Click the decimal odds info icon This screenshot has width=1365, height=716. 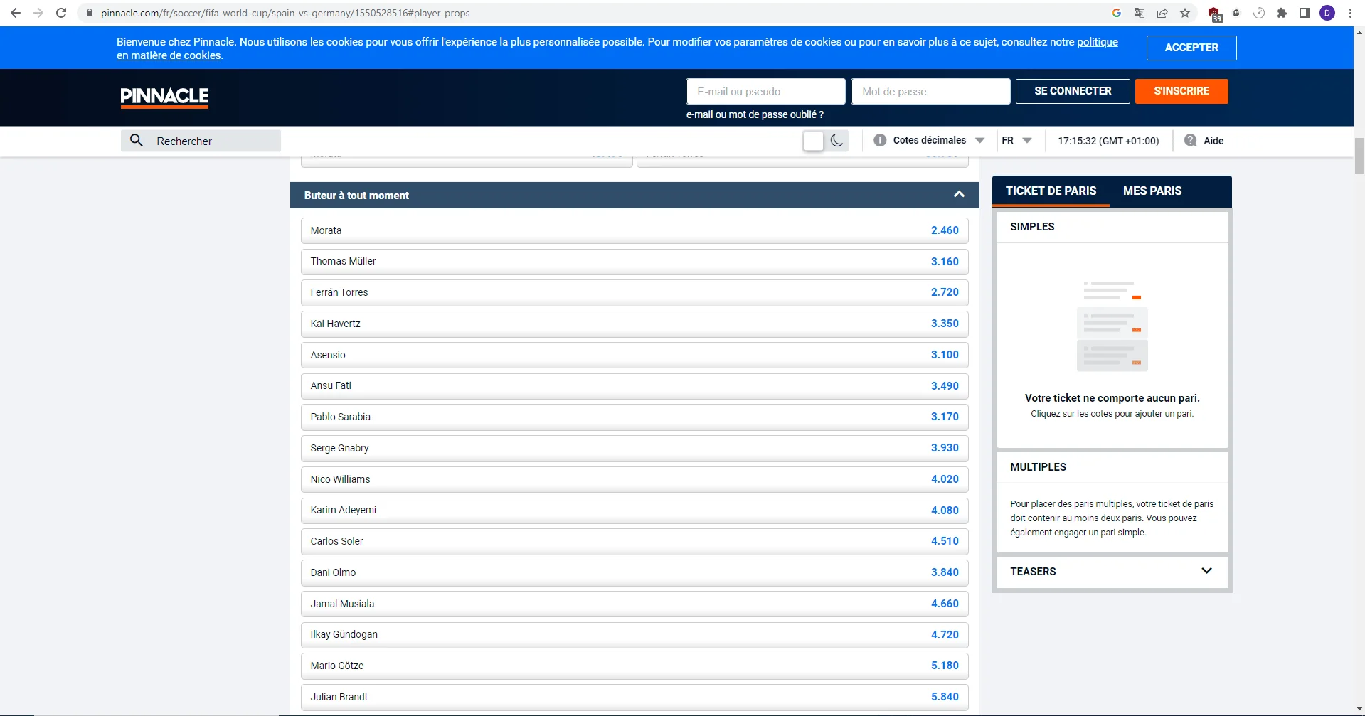tap(880, 141)
